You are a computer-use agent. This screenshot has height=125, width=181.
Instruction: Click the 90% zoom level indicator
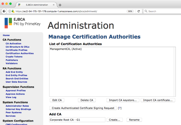[x=130, y=11]
